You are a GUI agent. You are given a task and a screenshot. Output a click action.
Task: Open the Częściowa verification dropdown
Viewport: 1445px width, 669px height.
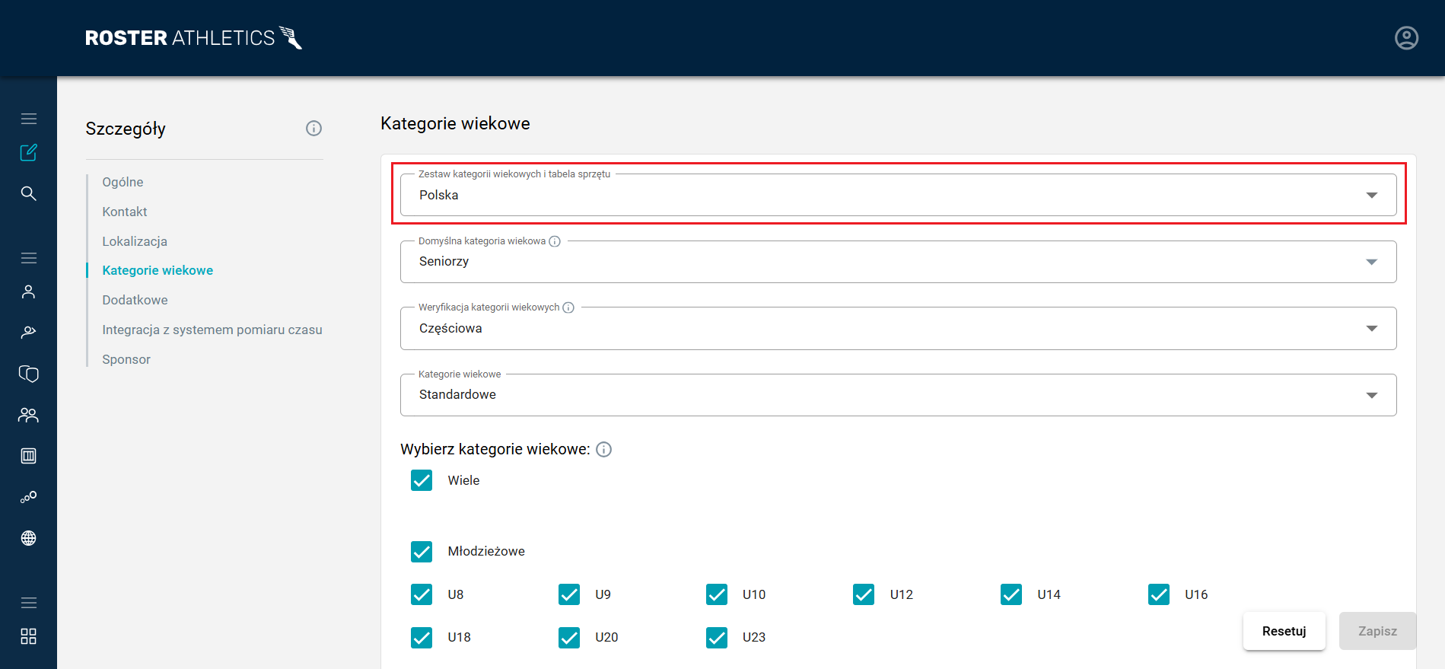click(x=898, y=328)
